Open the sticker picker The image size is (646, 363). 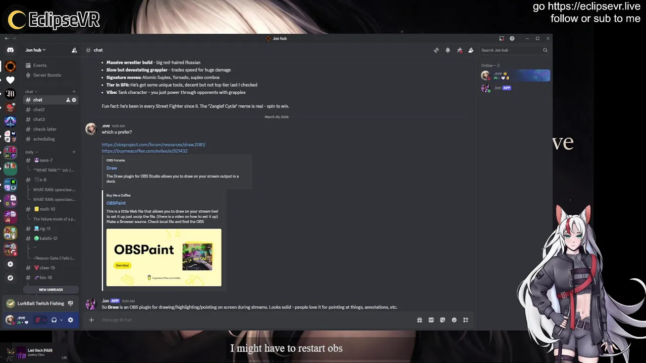tap(443, 320)
